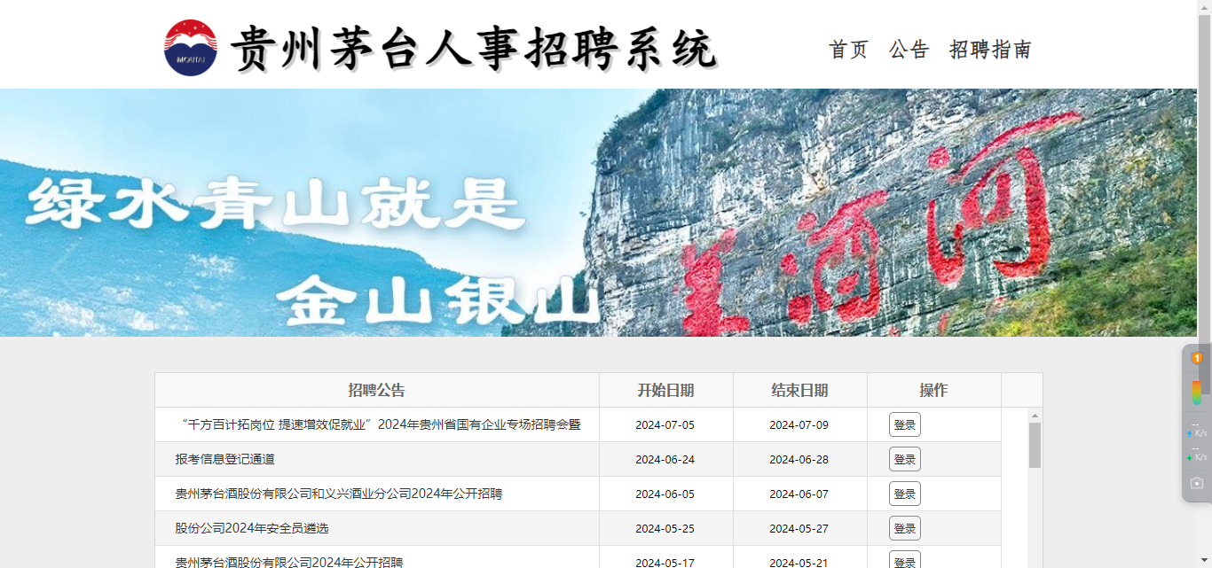Open the 招聘指南 navigation item

(990, 50)
